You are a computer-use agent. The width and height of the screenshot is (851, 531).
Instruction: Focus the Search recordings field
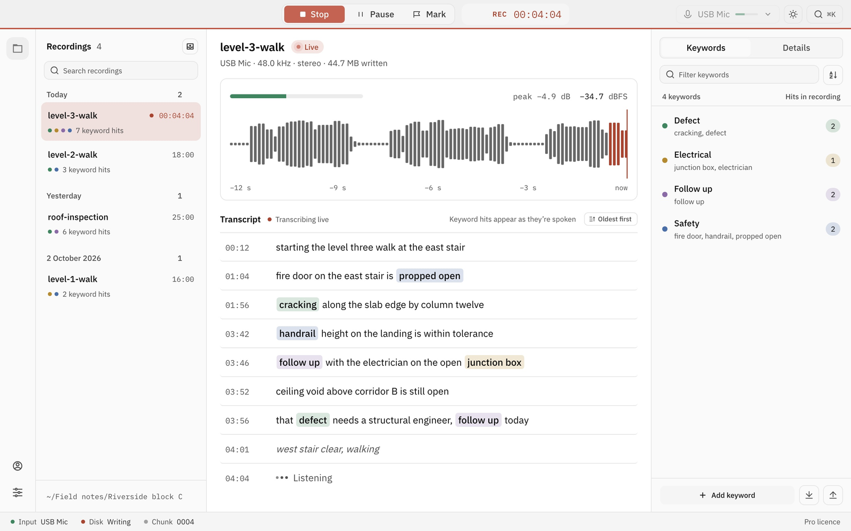pos(121,71)
